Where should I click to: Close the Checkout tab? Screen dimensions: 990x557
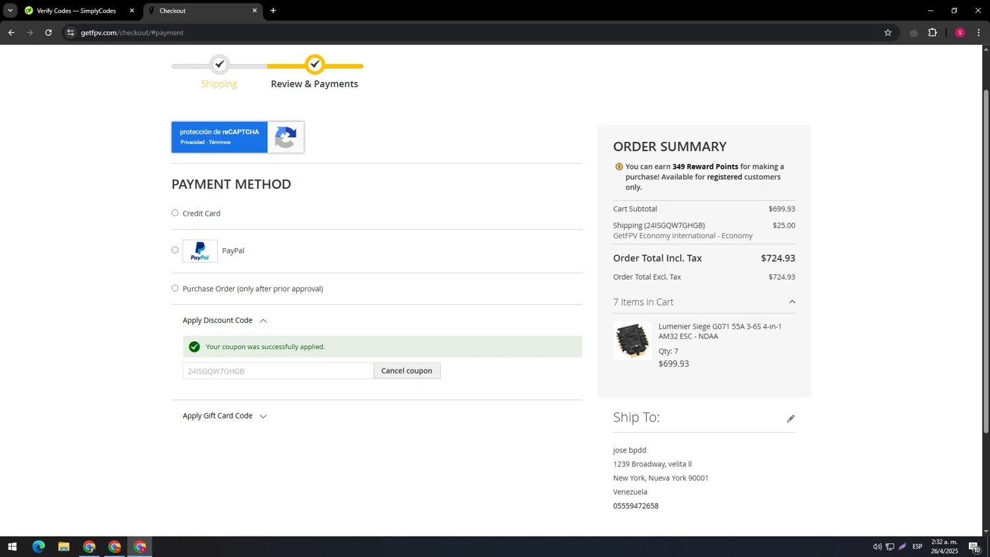coord(255,11)
